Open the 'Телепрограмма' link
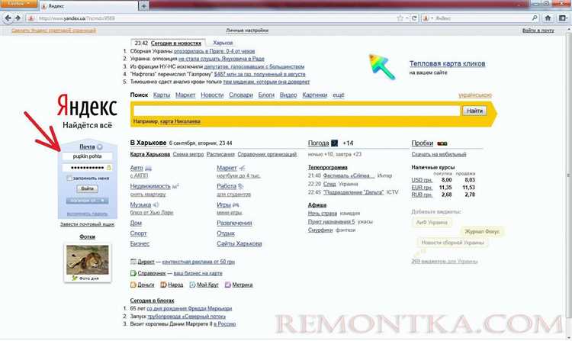This screenshot has width=572, height=341. point(328,167)
